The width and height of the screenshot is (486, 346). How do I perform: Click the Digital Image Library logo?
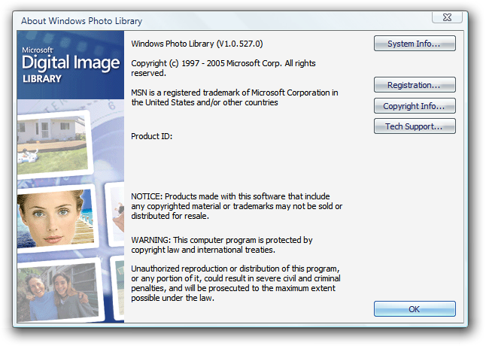71,65
